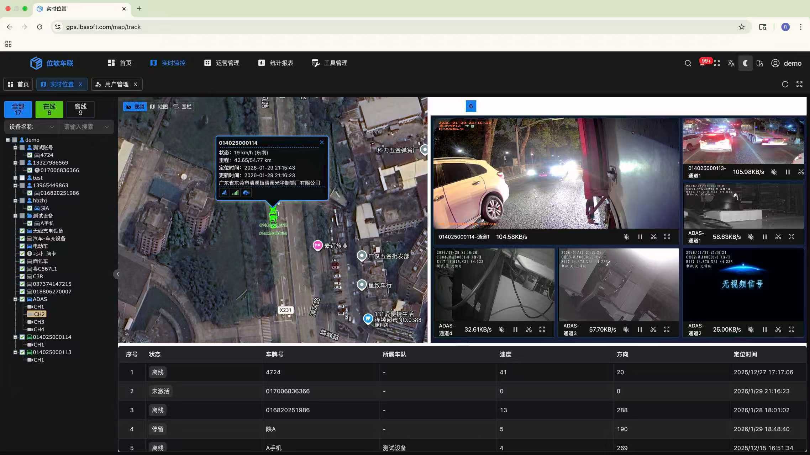Viewport: 810px width, 455px height.
Task: Fullscreen the ADAS-通道2 video tile
Action: tap(791, 330)
